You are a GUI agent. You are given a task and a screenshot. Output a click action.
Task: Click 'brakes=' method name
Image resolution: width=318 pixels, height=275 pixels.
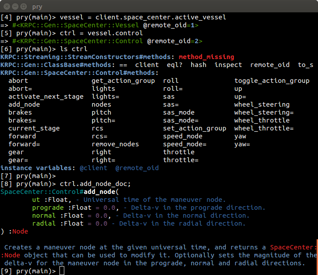point(22,120)
